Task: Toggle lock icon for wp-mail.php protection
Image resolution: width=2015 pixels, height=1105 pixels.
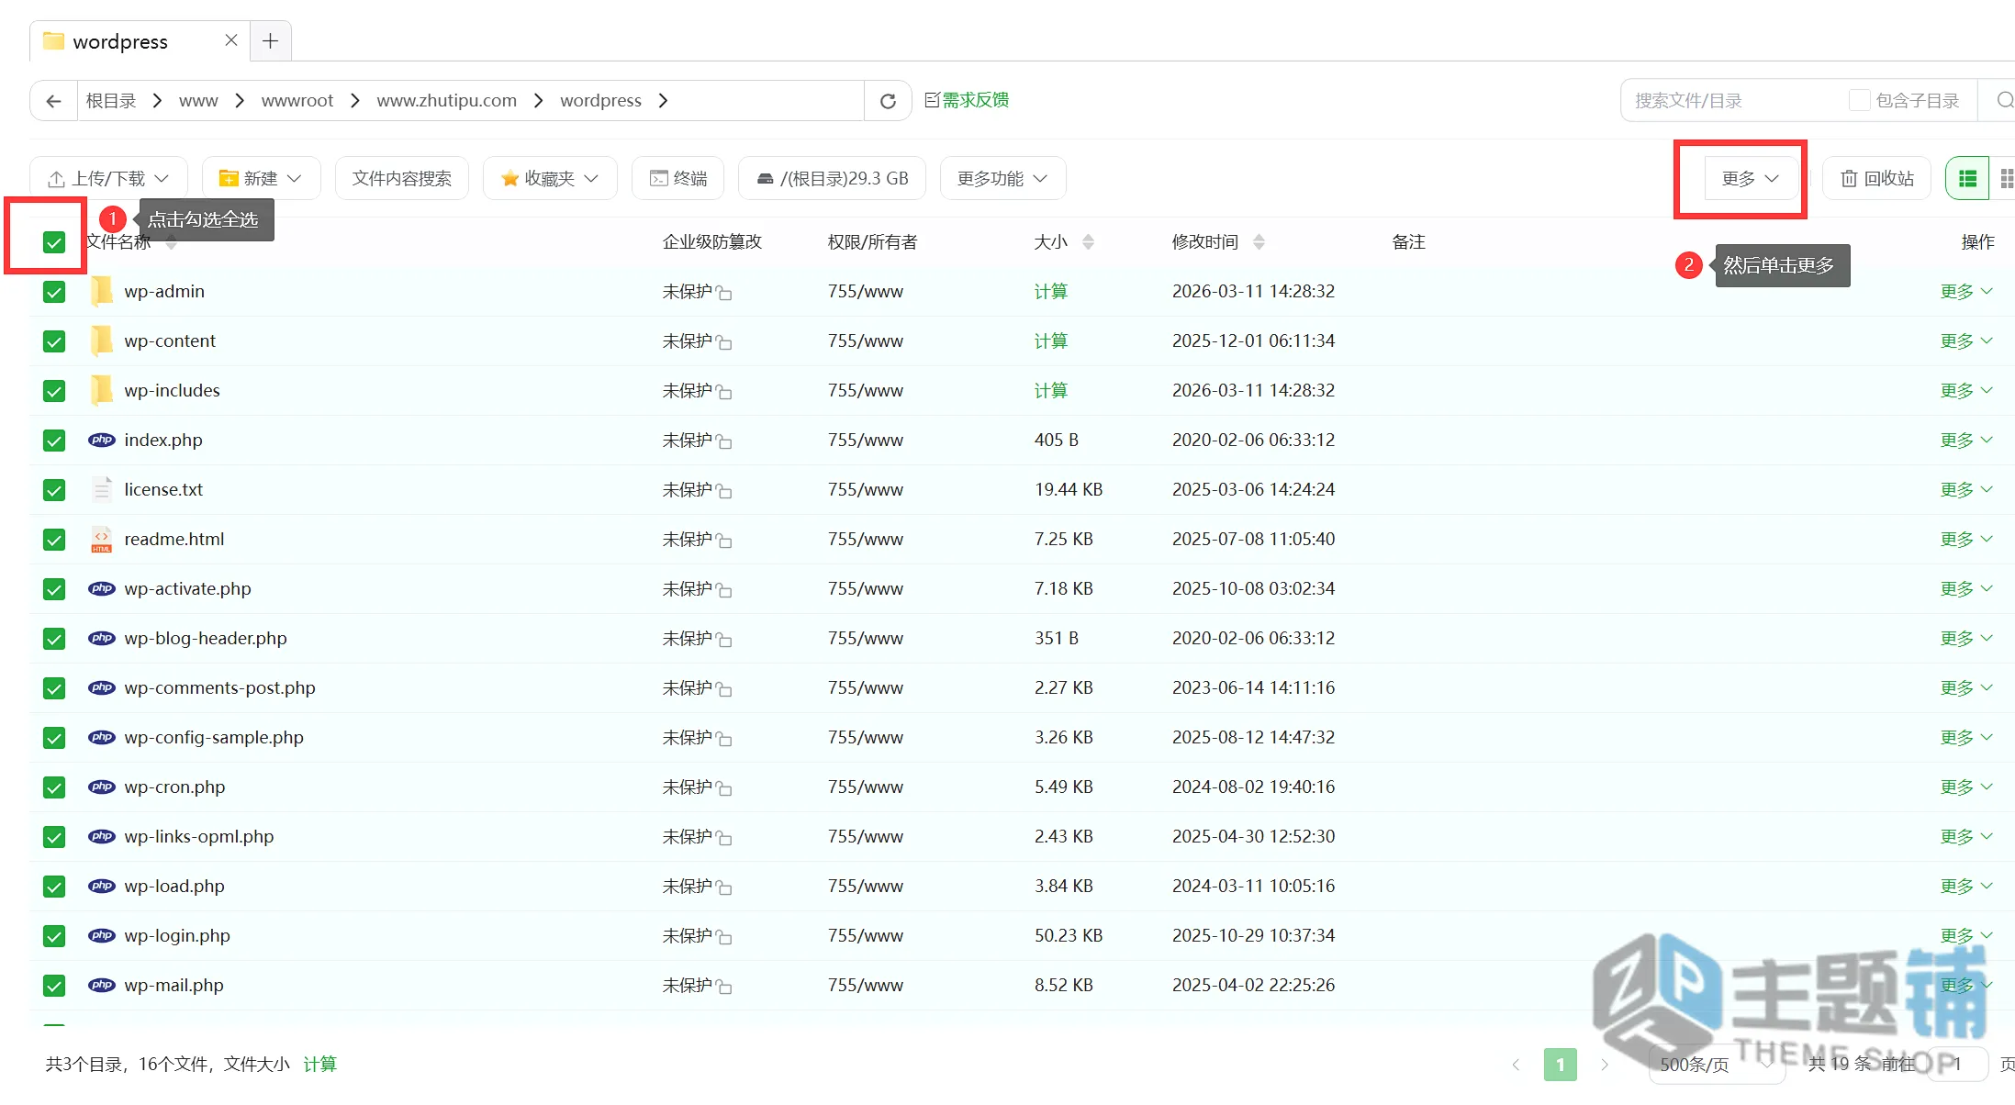Action: point(724,988)
